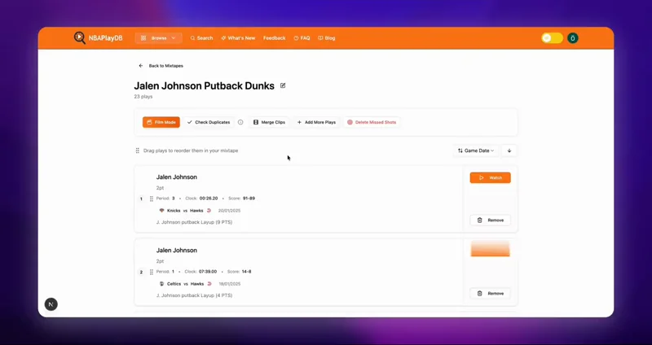Click the back arrow to Mixtapes

click(x=140, y=66)
